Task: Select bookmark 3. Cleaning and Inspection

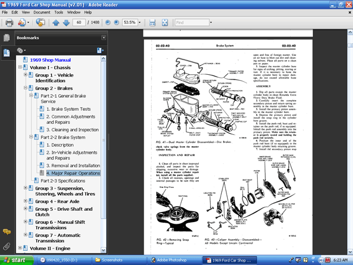Action: click(x=72, y=130)
